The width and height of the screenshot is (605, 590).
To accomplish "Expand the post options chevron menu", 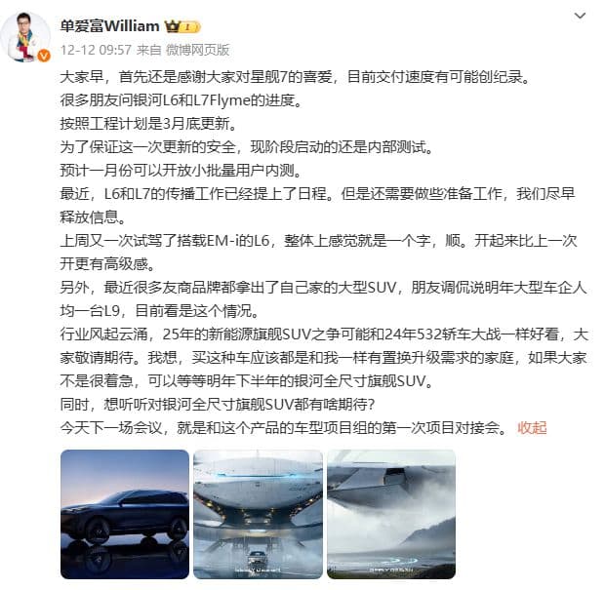I will click(x=580, y=16).
